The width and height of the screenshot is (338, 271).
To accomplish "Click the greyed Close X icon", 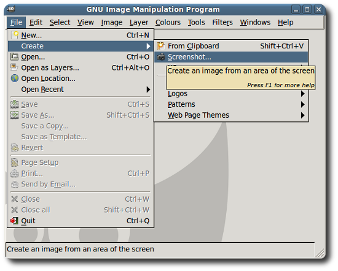I will (15, 199).
